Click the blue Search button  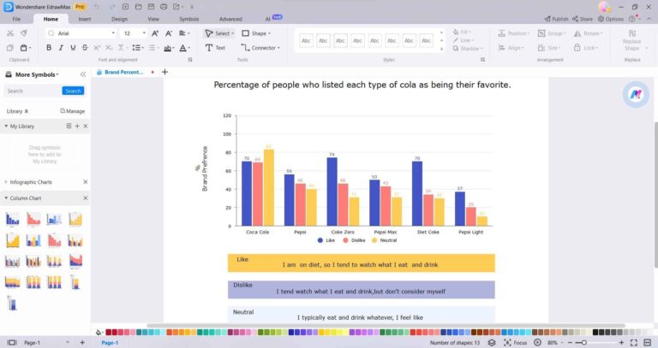tap(73, 91)
